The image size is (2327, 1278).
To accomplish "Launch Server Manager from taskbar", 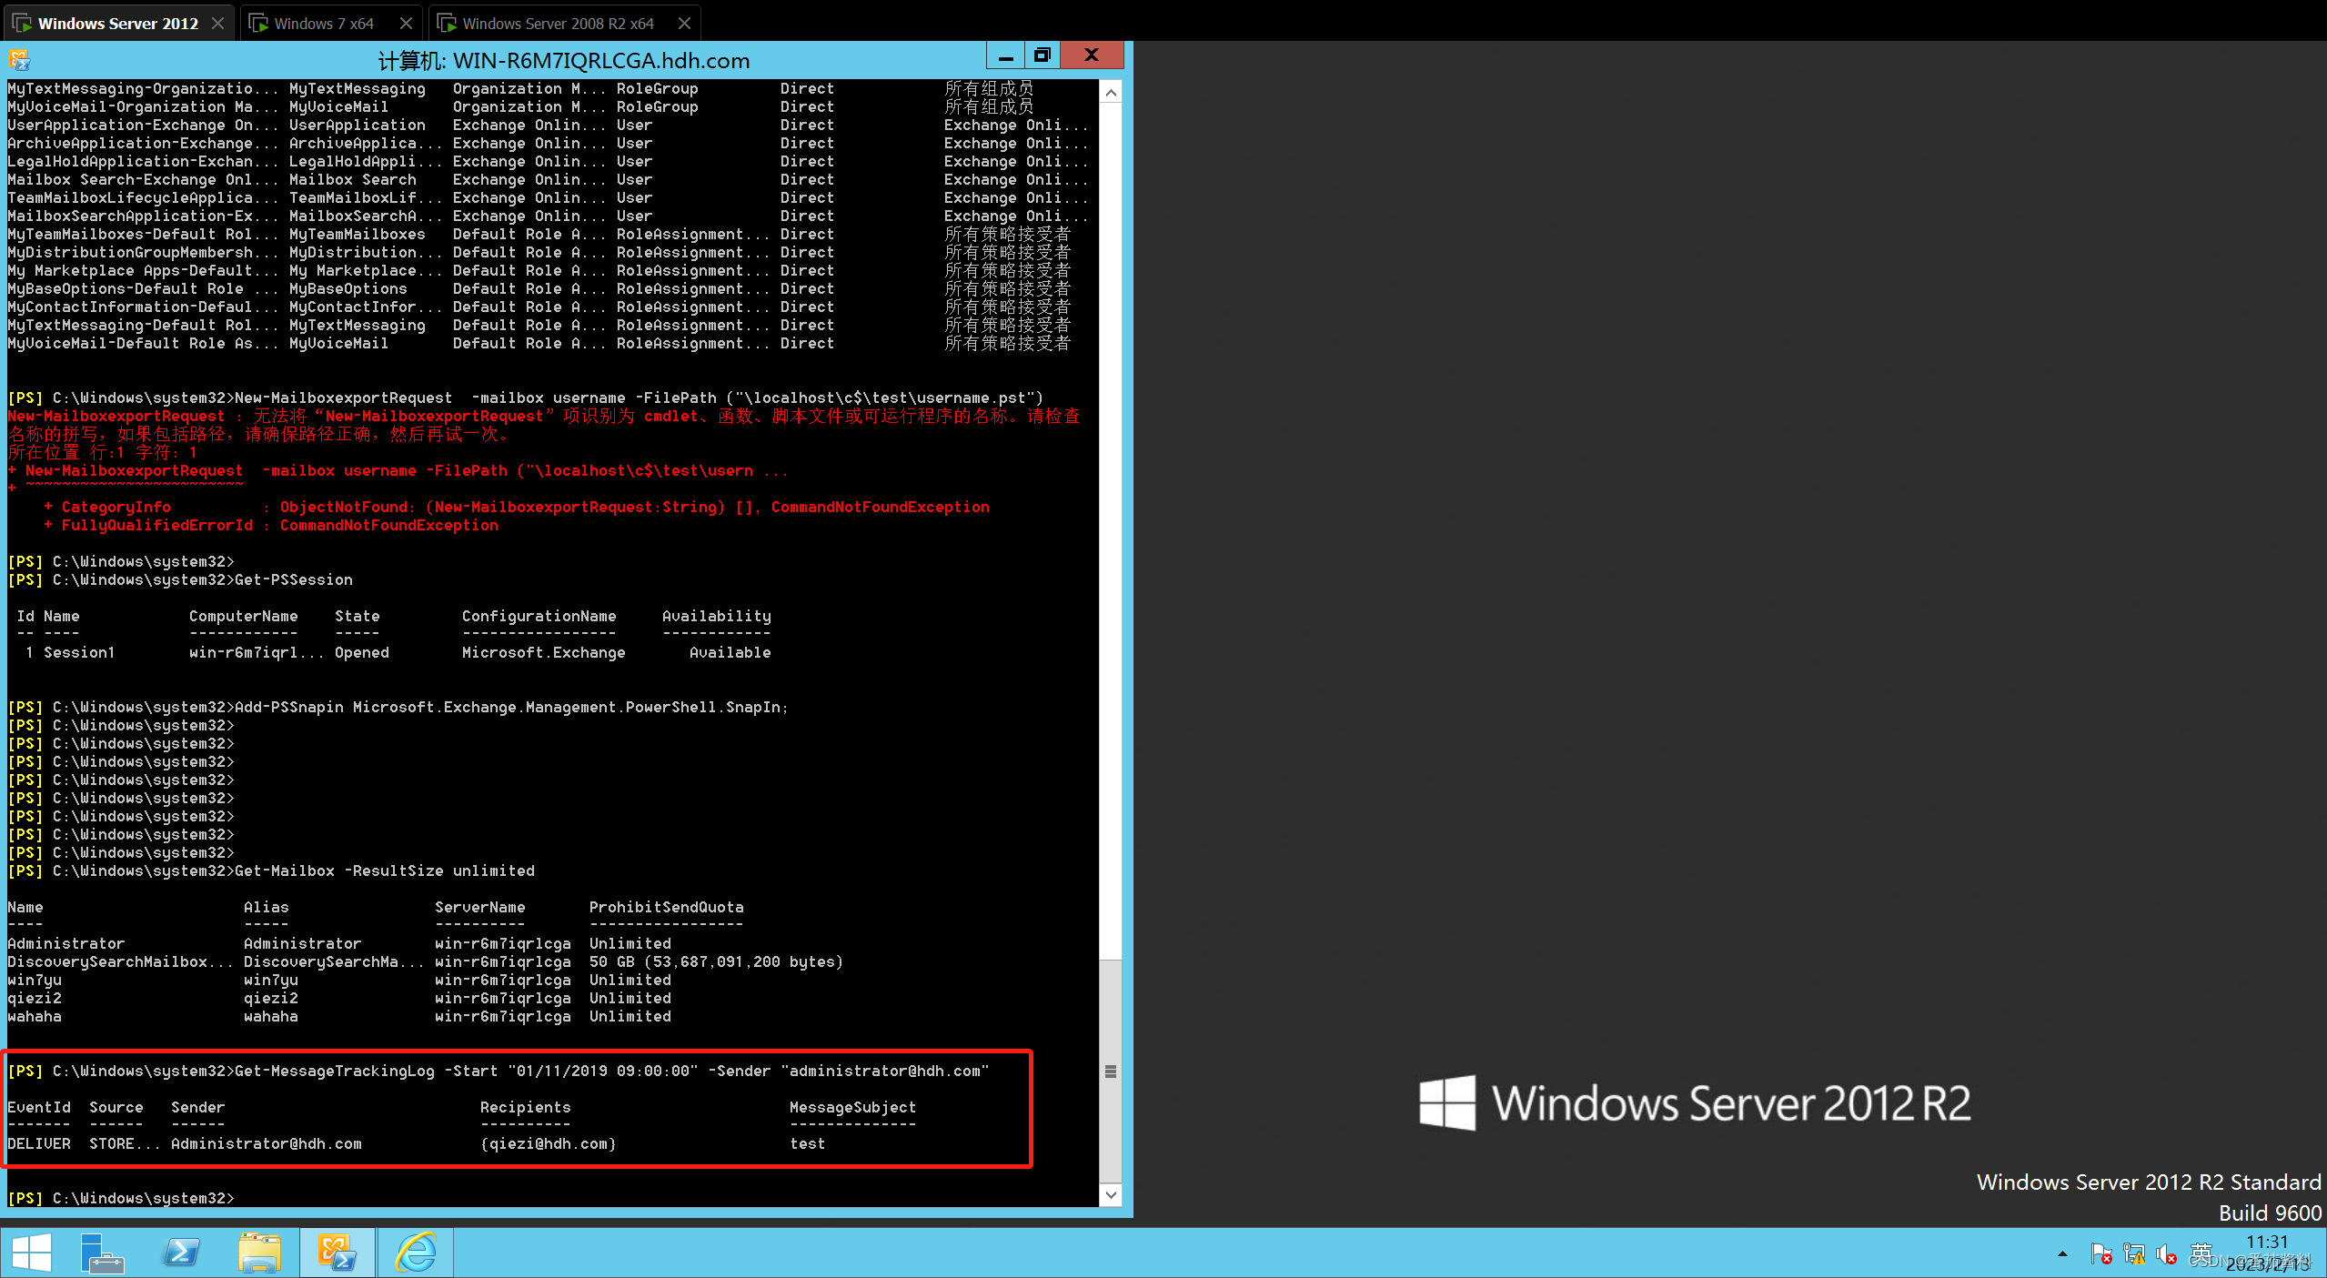I will (x=101, y=1253).
